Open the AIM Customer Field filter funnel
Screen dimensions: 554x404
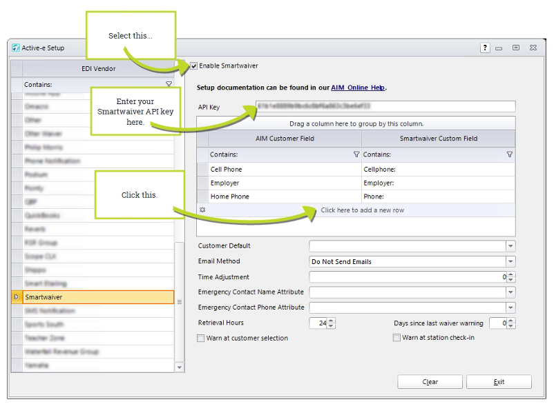pos(356,154)
